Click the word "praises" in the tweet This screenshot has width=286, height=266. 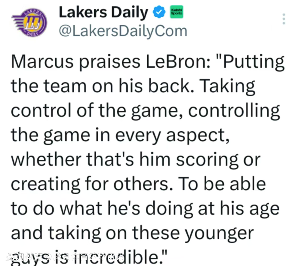tap(110, 62)
